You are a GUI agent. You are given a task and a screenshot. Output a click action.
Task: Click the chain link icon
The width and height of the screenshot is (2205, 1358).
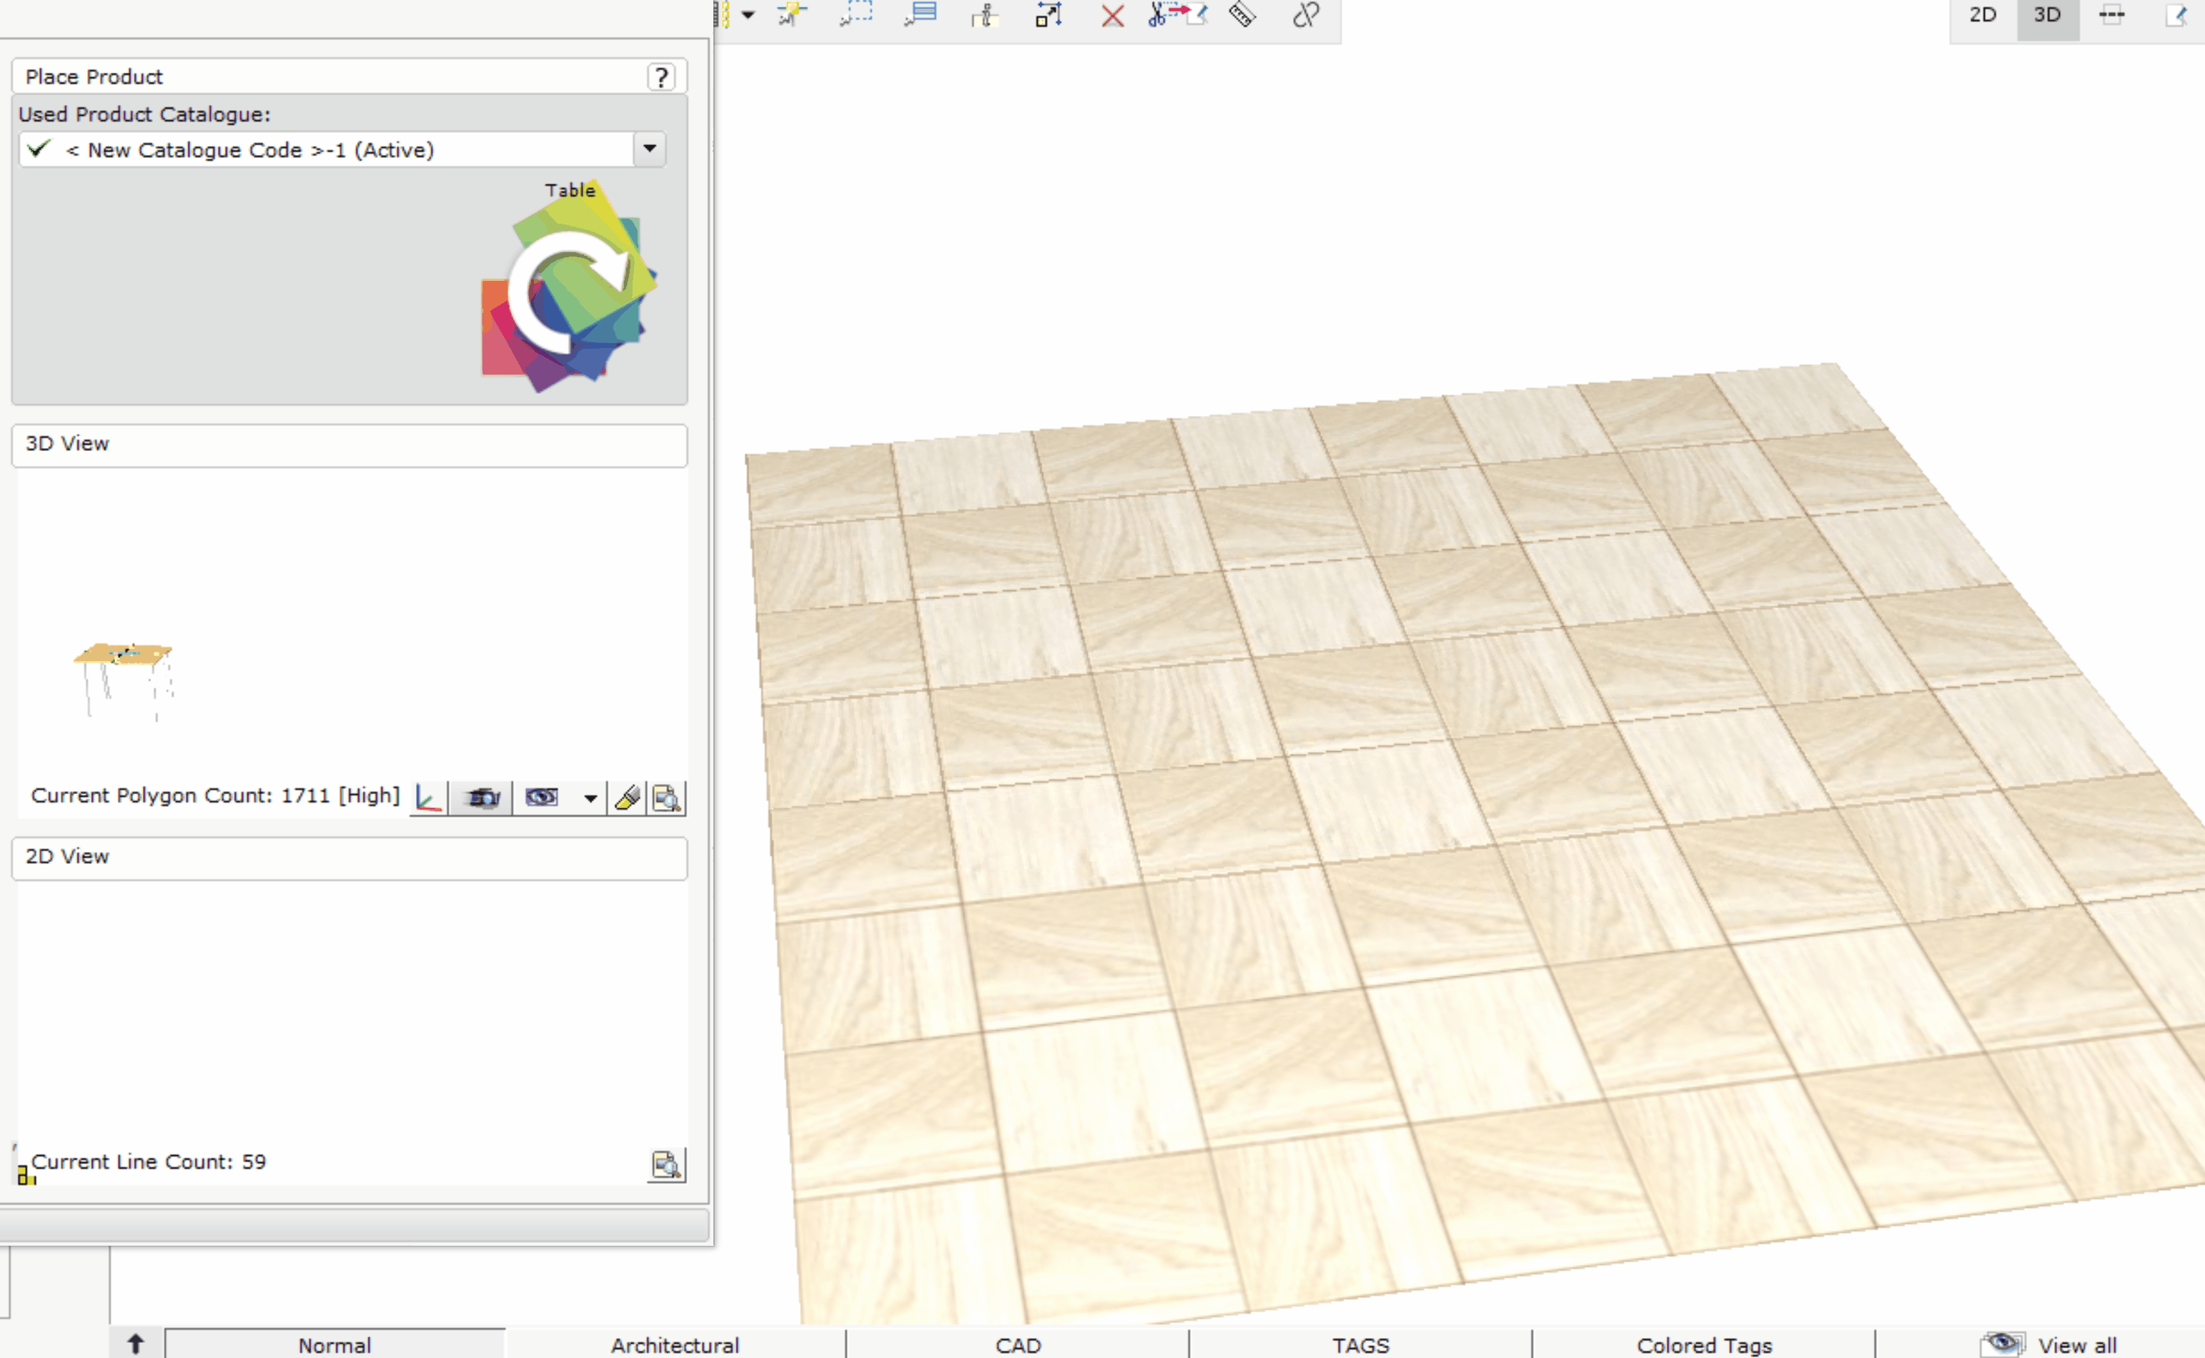coord(1306,14)
